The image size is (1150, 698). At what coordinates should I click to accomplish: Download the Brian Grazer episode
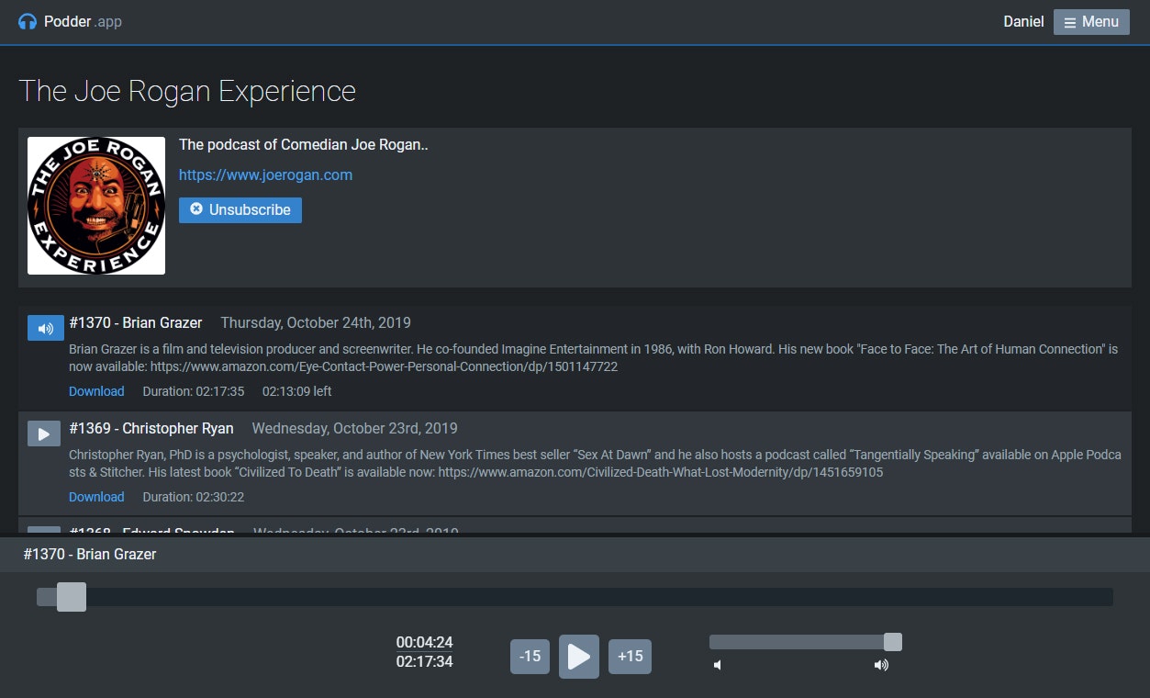(x=96, y=391)
